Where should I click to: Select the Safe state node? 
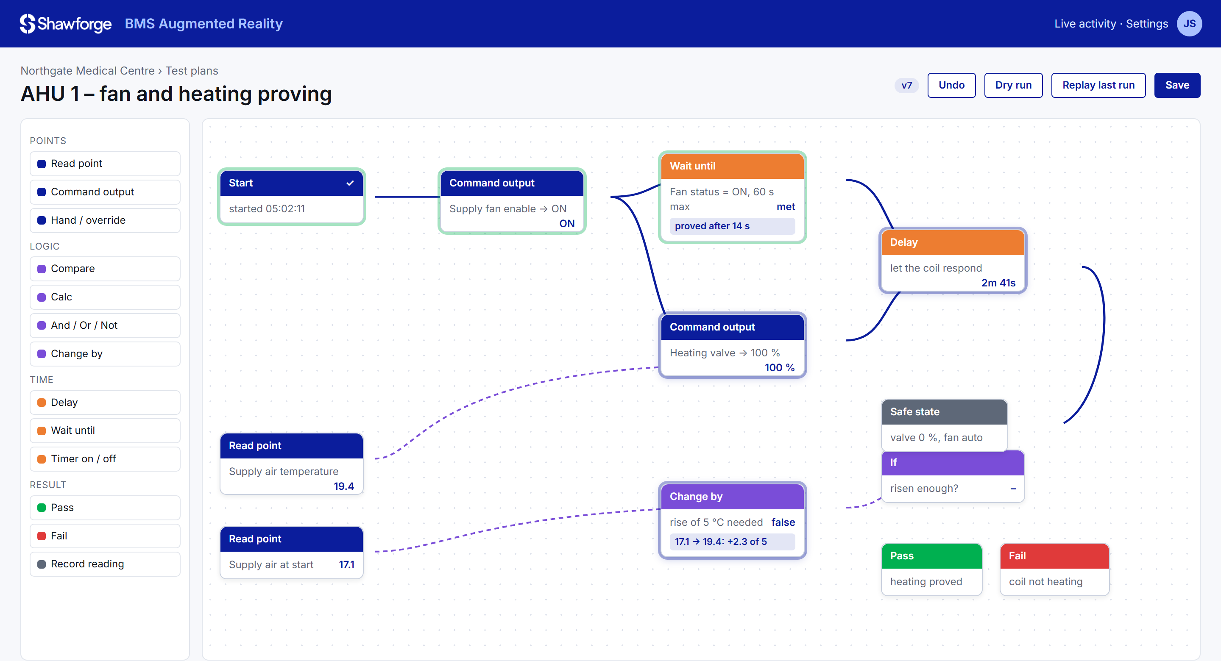944,425
